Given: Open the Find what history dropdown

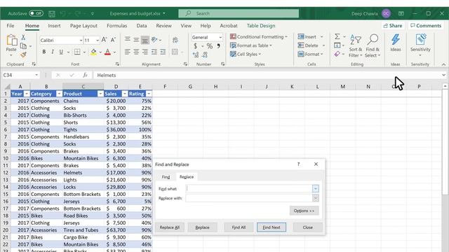Looking at the screenshot, I should click(x=315, y=188).
